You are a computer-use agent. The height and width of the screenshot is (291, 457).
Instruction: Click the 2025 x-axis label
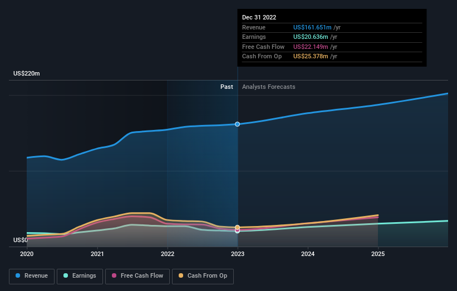(x=378, y=254)
